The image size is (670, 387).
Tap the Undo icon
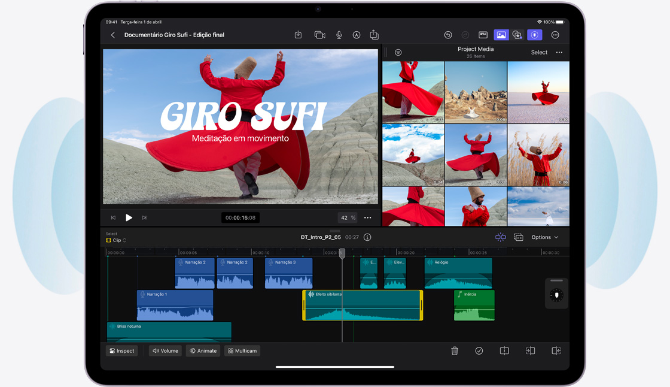click(448, 35)
